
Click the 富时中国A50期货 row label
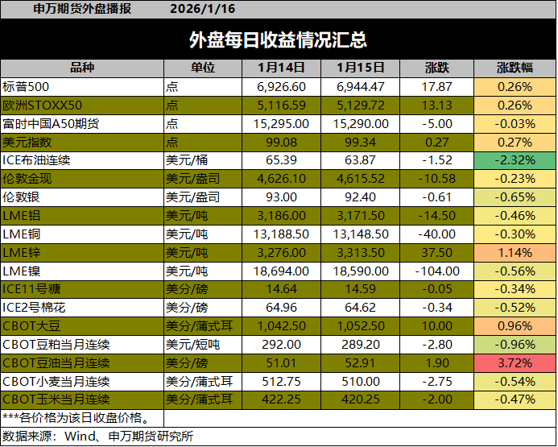[x=51, y=124]
